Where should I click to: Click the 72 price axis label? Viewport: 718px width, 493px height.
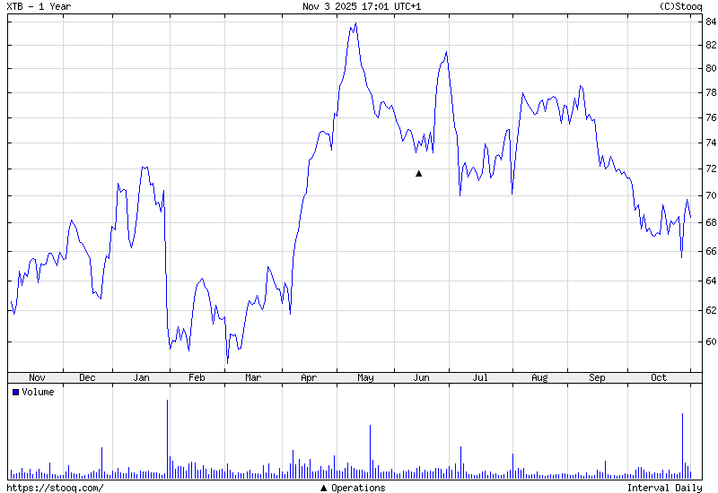click(x=709, y=169)
